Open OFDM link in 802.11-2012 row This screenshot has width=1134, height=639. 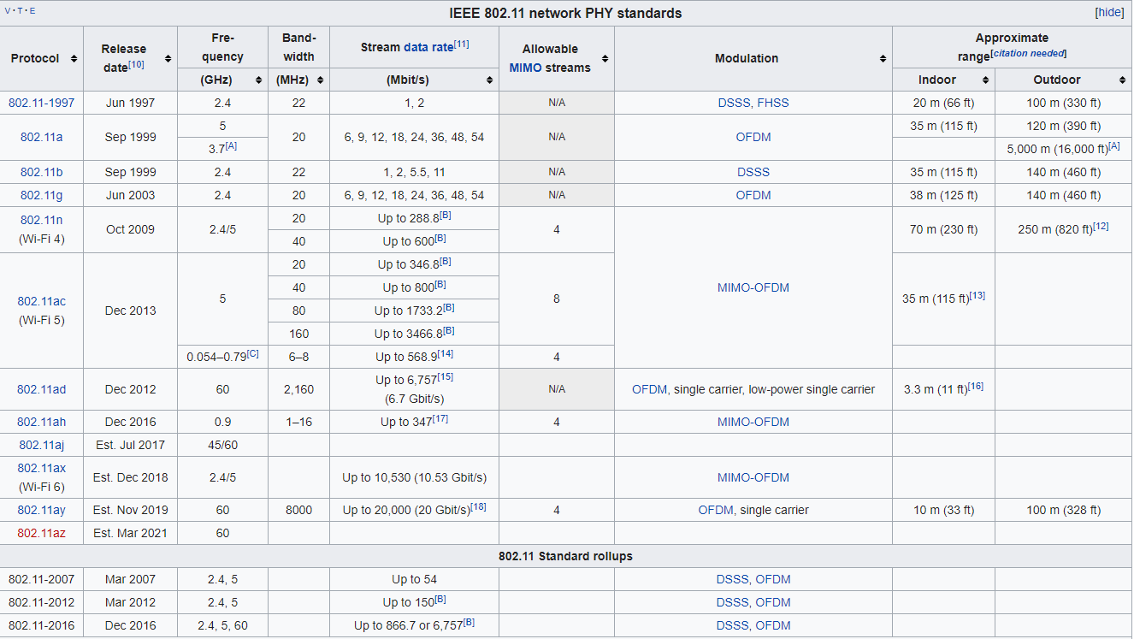click(773, 602)
